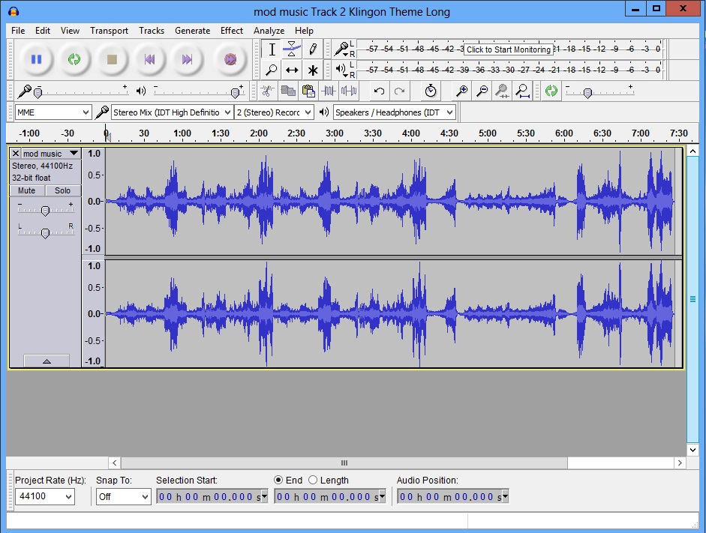Open the MME audio host dropdown
This screenshot has height=533, width=706.
53,112
